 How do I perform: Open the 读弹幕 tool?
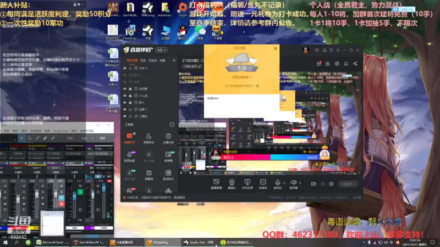click(168, 156)
